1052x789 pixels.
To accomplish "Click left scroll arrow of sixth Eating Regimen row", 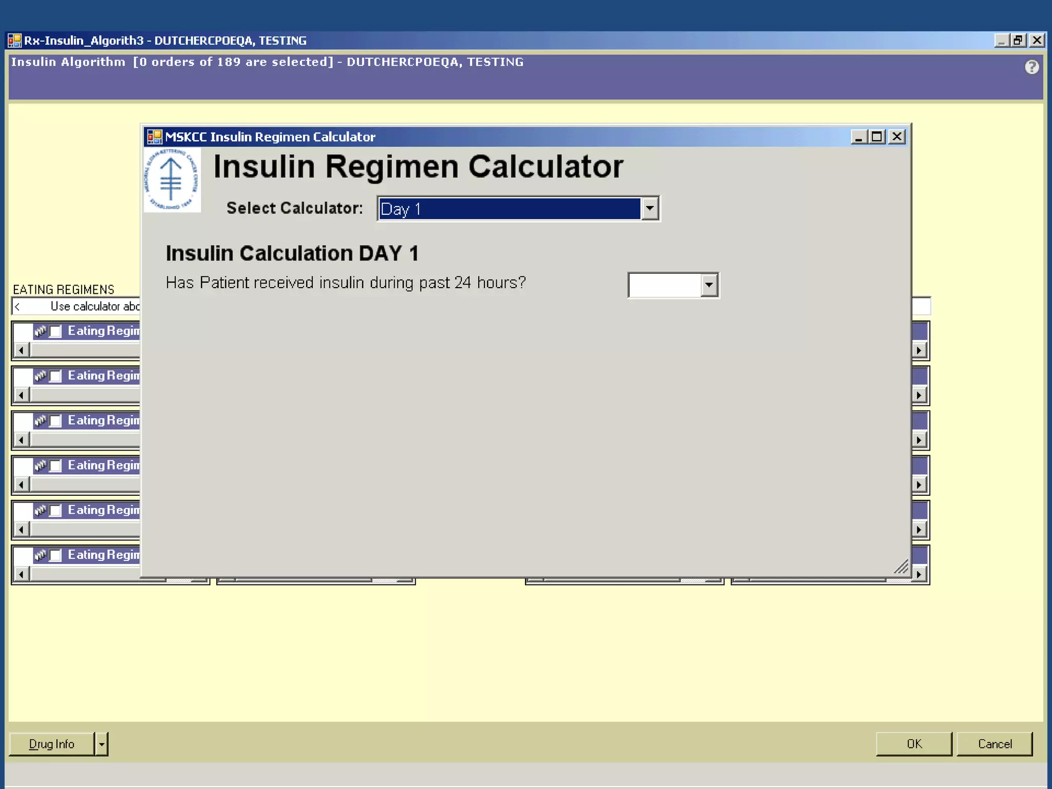I will coord(21,574).
